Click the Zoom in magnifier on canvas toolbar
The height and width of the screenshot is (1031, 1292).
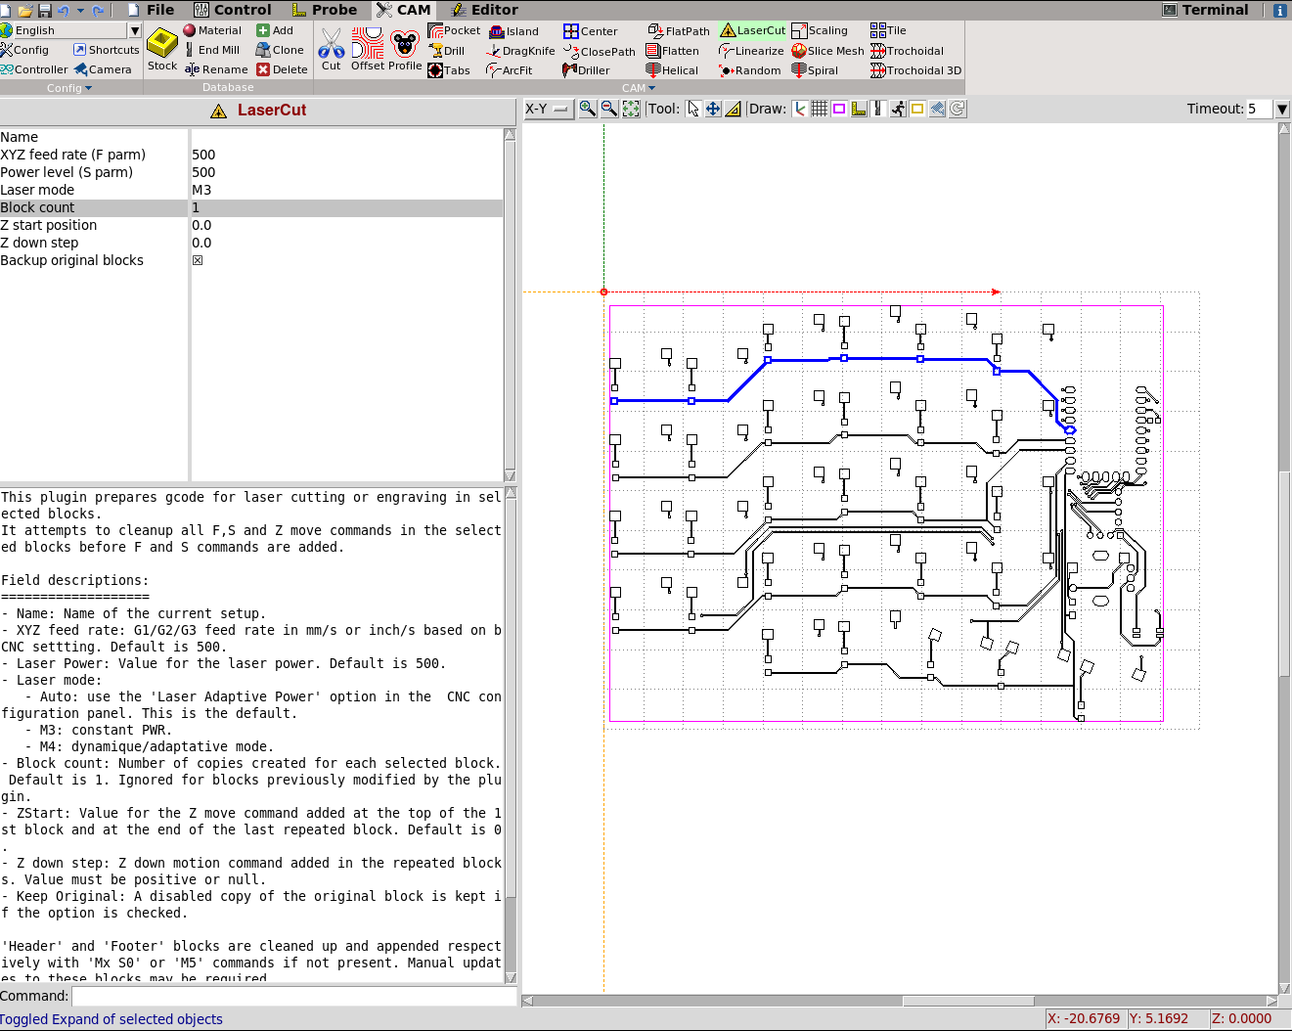click(x=588, y=109)
